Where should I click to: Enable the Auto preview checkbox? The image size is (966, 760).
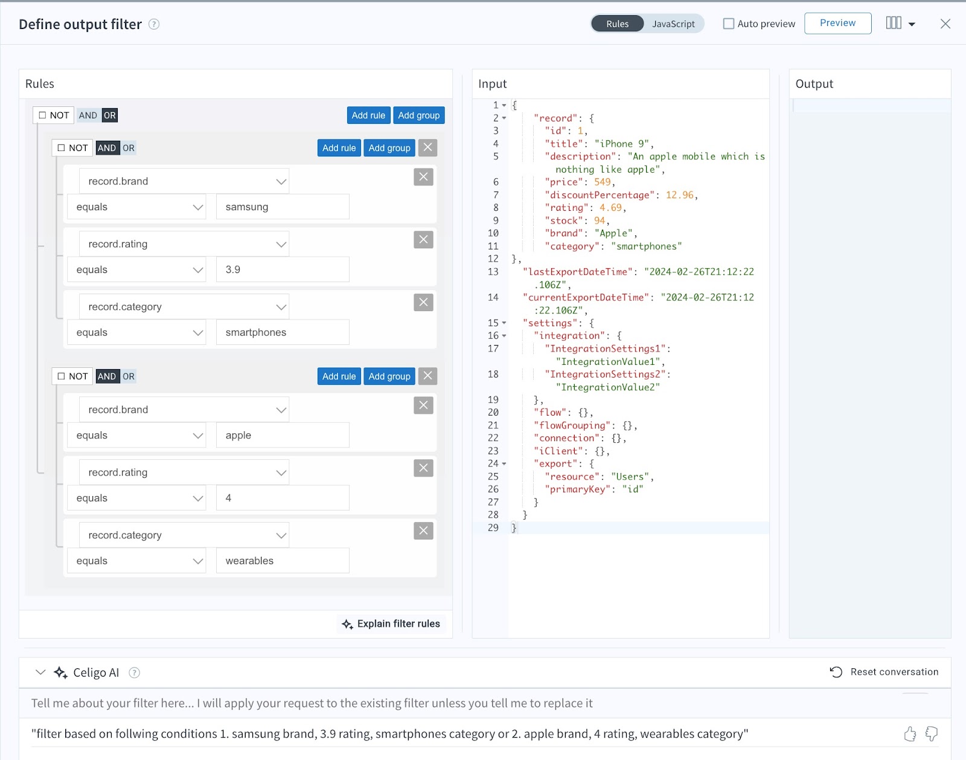coord(729,23)
